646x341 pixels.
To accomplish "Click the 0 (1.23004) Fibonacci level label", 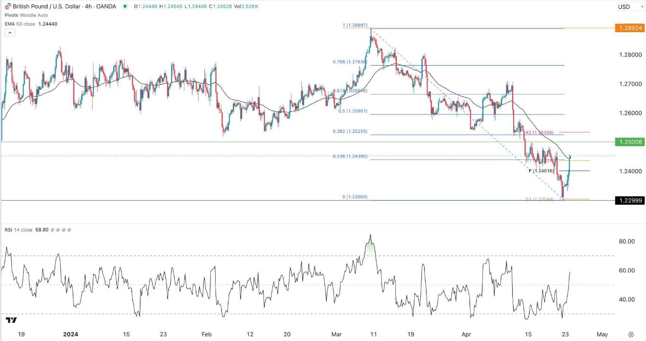I will pos(355,197).
